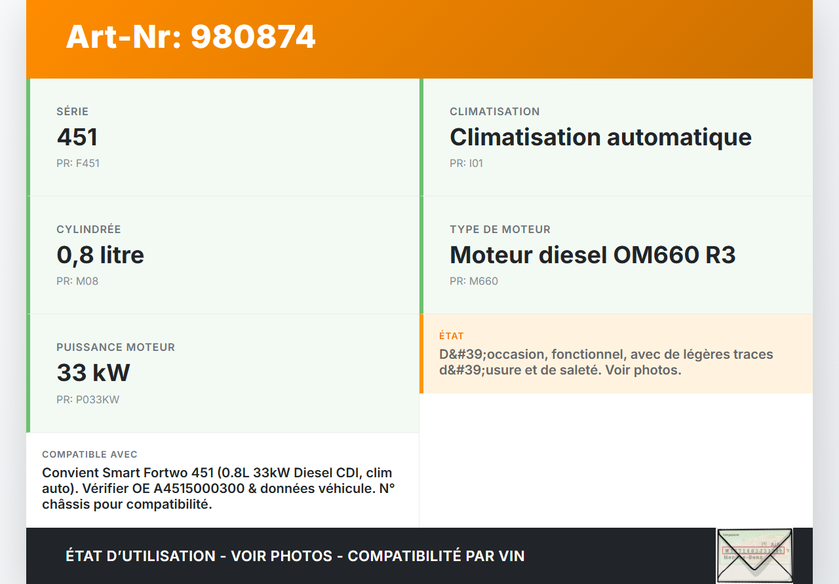839x584 pixels.
Task: Click the "PUISSANCE MOTEUR" label
Action: tap(115, 347)
